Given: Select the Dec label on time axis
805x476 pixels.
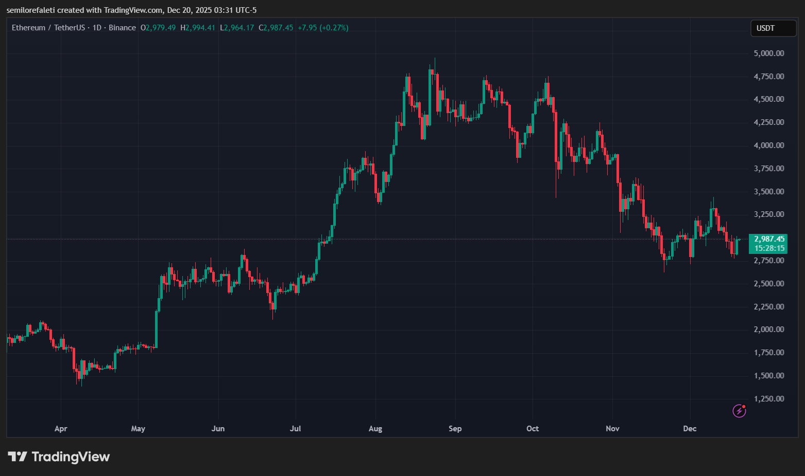Looking at the screenshot, I should (689, 428).
